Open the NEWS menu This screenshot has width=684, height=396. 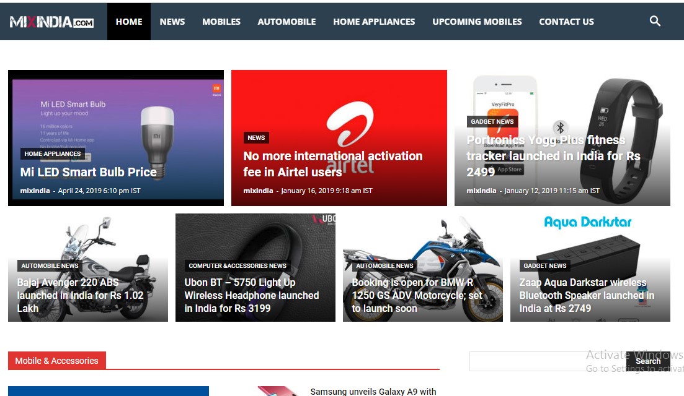point(172,22)
